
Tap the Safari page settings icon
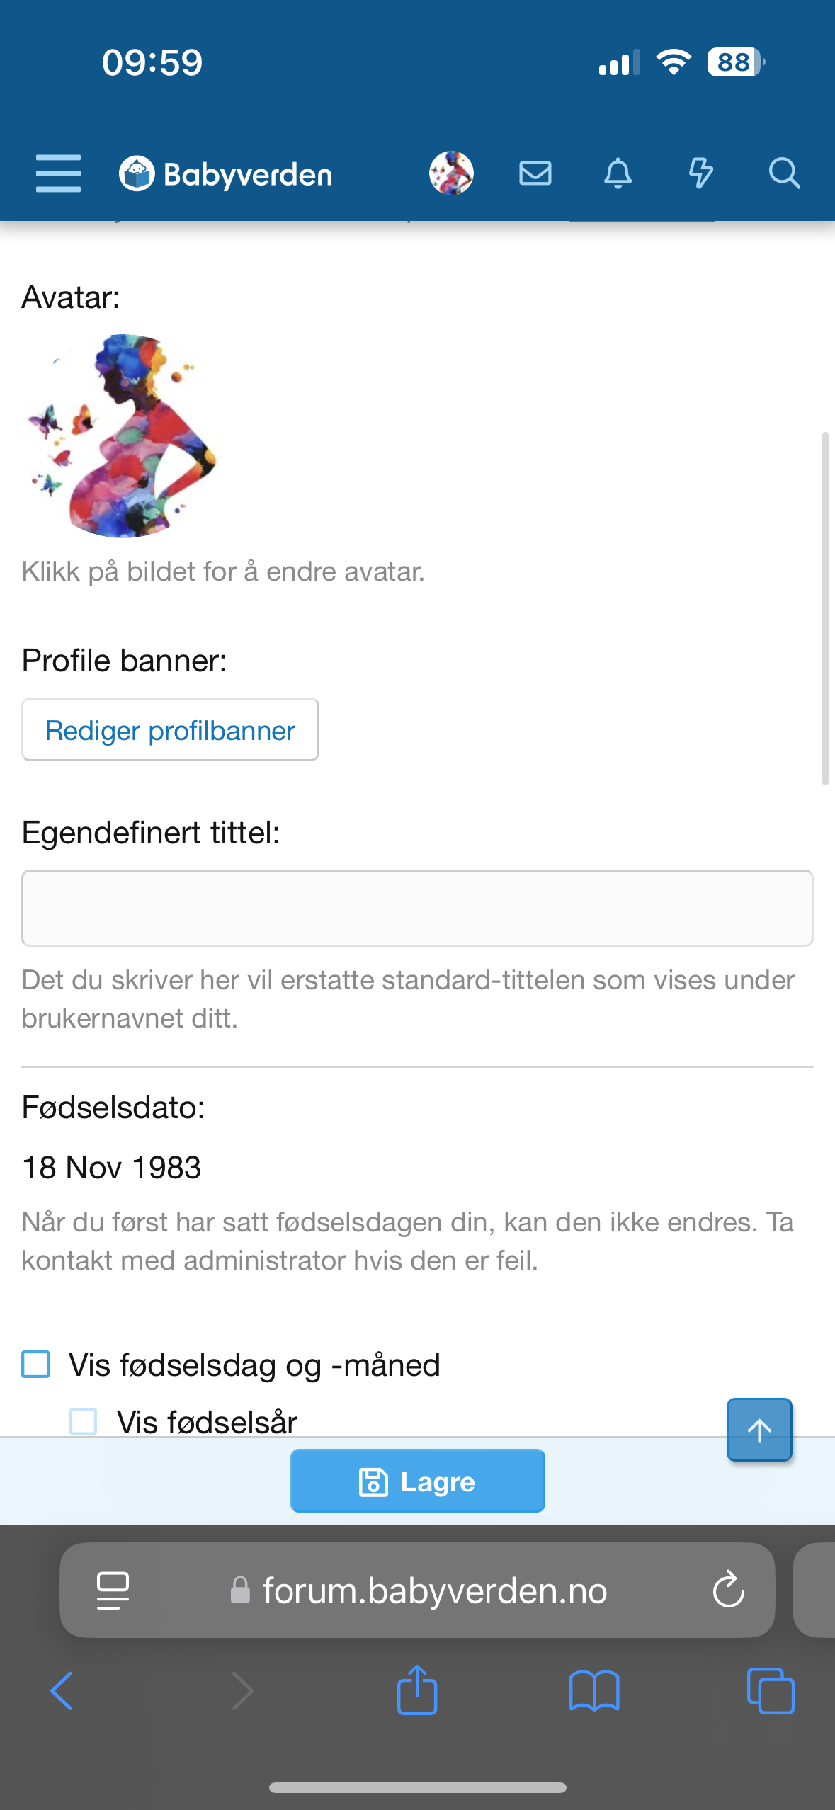pos(113,1590)
